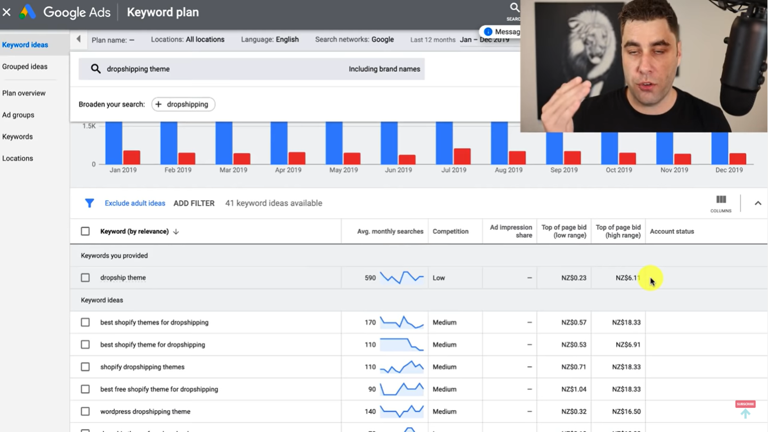Click the 'wordpress dropshipping theme' keyword text
This screenshot has height=432, width=768.
pos(145,411)
